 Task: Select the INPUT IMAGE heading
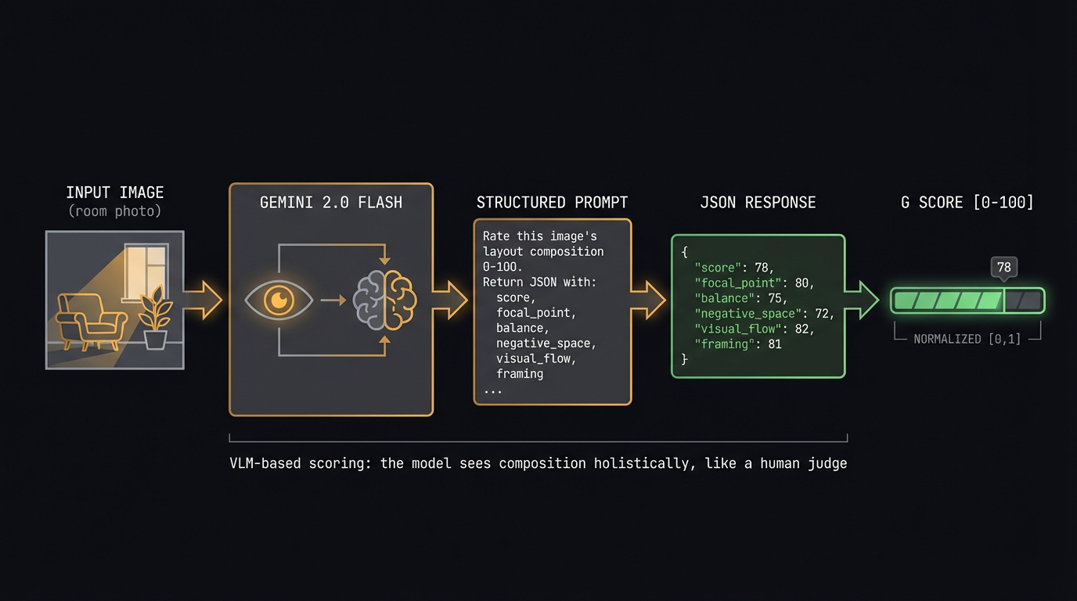115,193
